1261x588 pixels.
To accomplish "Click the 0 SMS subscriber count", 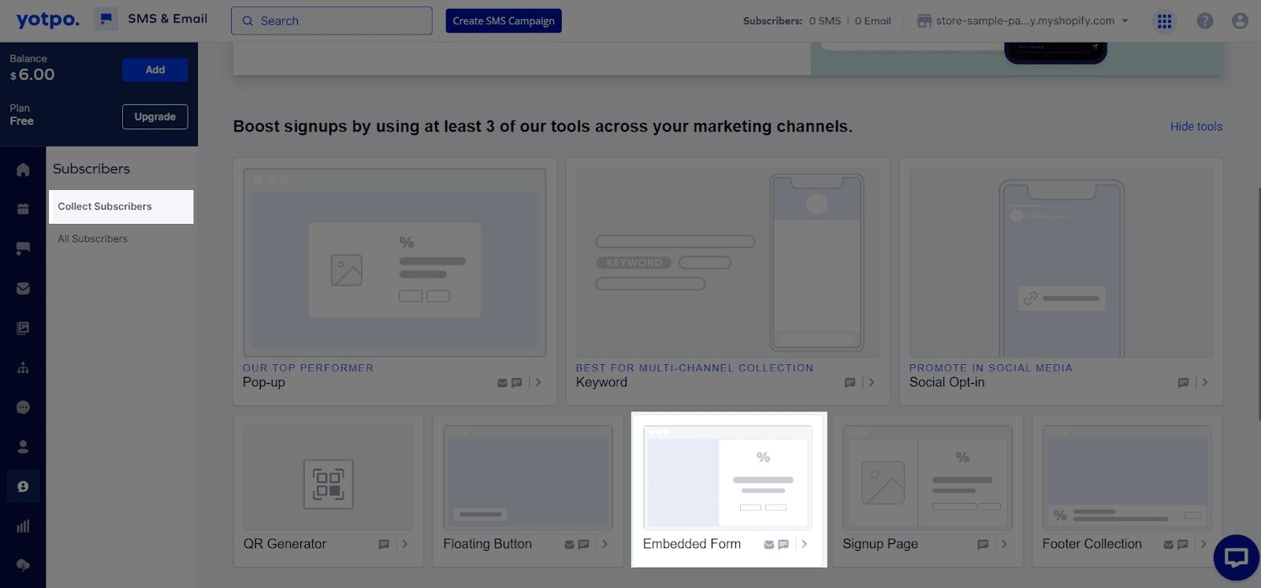I will [824, 21].
